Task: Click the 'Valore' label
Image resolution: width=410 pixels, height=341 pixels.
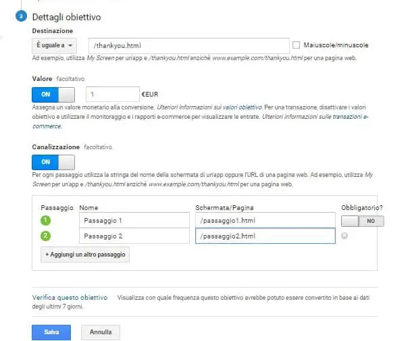Action: click(x=42, y=78)
